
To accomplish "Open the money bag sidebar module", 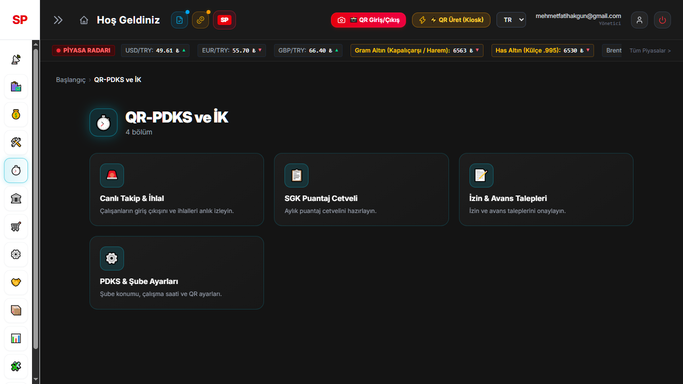I will (16, 114).
